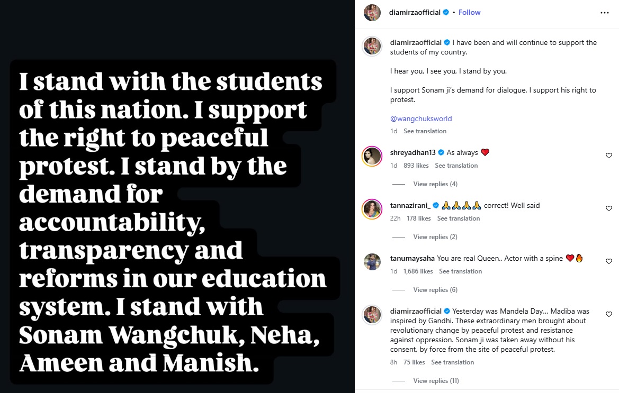Expand View replies (11) under the Mandela Day comment

436,381
